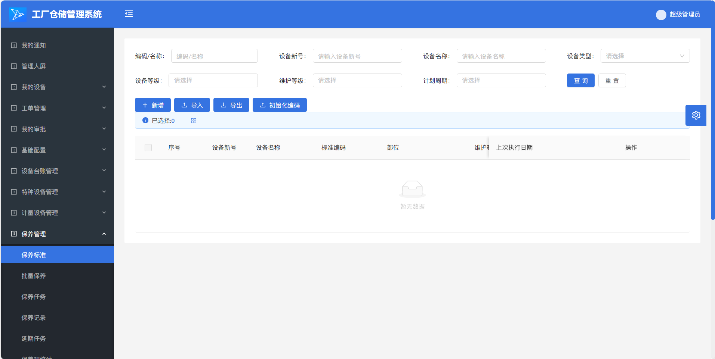The image size is (715, 359).
Task: Click the icon beside 我的审批
Action: coord(14,129)
